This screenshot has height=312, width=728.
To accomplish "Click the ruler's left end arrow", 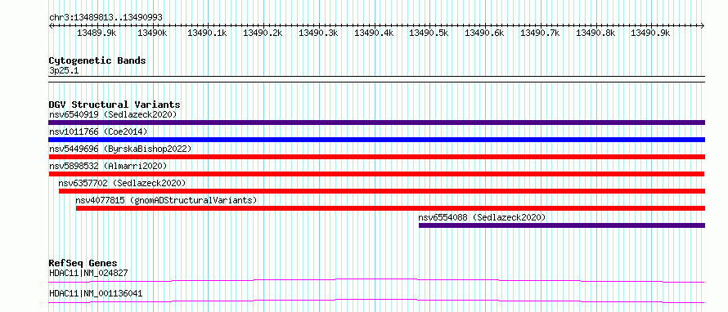I will click(51, 26).
